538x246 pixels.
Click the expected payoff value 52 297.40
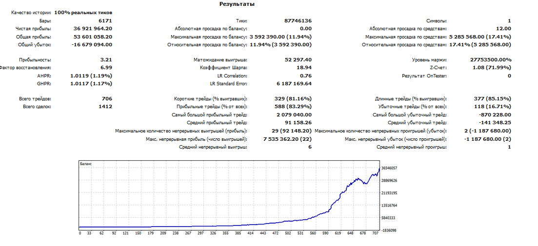click(x=298, y=60)
